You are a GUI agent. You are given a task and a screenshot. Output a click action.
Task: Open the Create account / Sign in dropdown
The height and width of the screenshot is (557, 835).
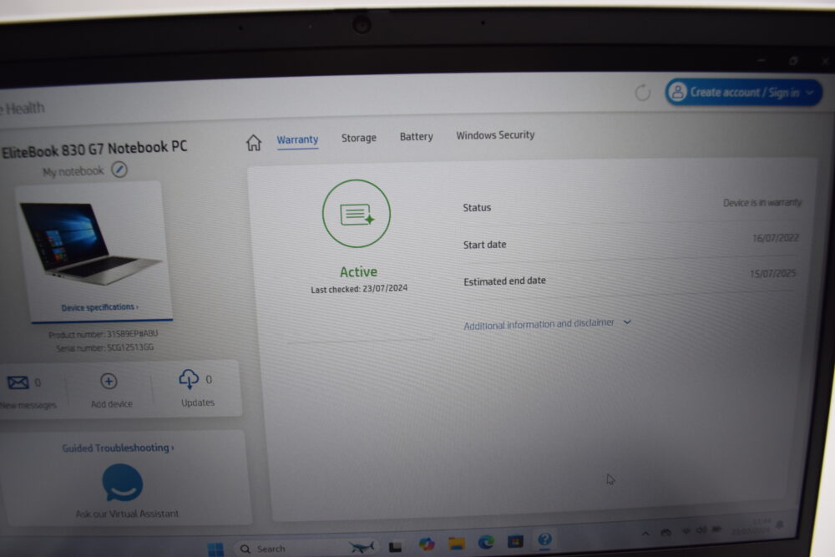(743, 92)
